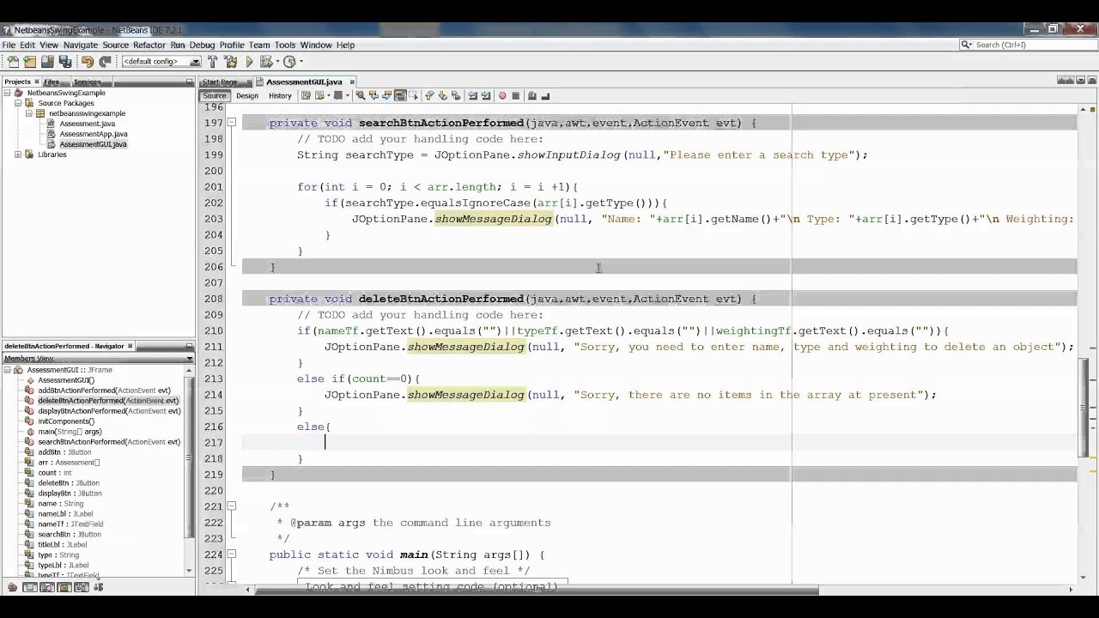Switch to the Design view button
Image resolution: width=1099 pixels, height=618 pixels.
point(247,95)
